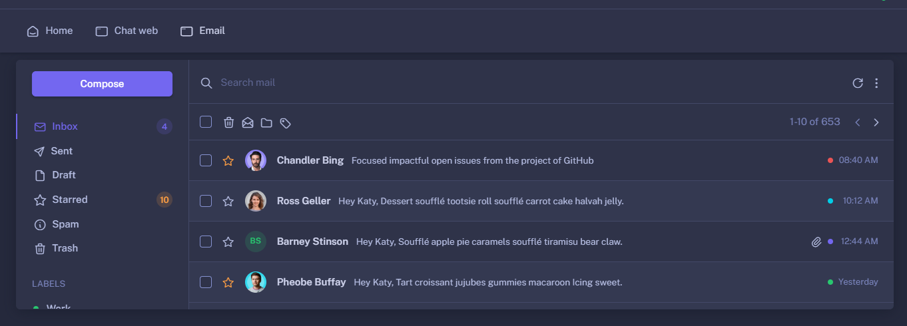The image size is (907, 326).
Task: Click the label tag icon
Action: tap(285, 122)
